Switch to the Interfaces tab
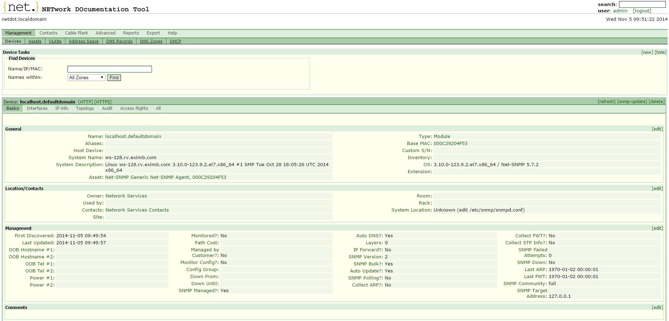Viewport: 669px width, 321px height. (x=37, y=108)
